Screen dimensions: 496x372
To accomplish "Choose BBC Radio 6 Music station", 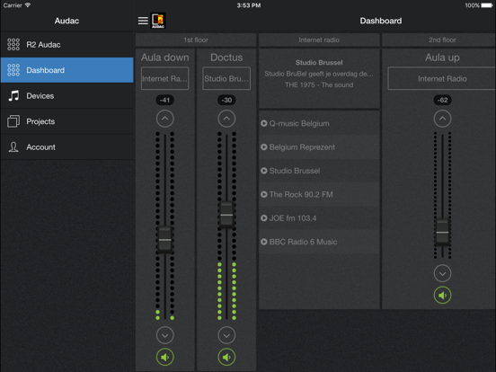I will pos(319,242).
